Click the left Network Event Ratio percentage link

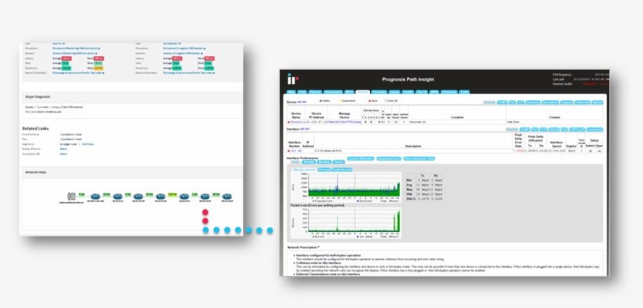[x=77, y=73]
